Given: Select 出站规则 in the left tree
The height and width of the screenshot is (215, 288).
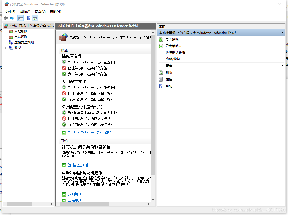Looking at the screenshot, I should (x=21, y=37).
